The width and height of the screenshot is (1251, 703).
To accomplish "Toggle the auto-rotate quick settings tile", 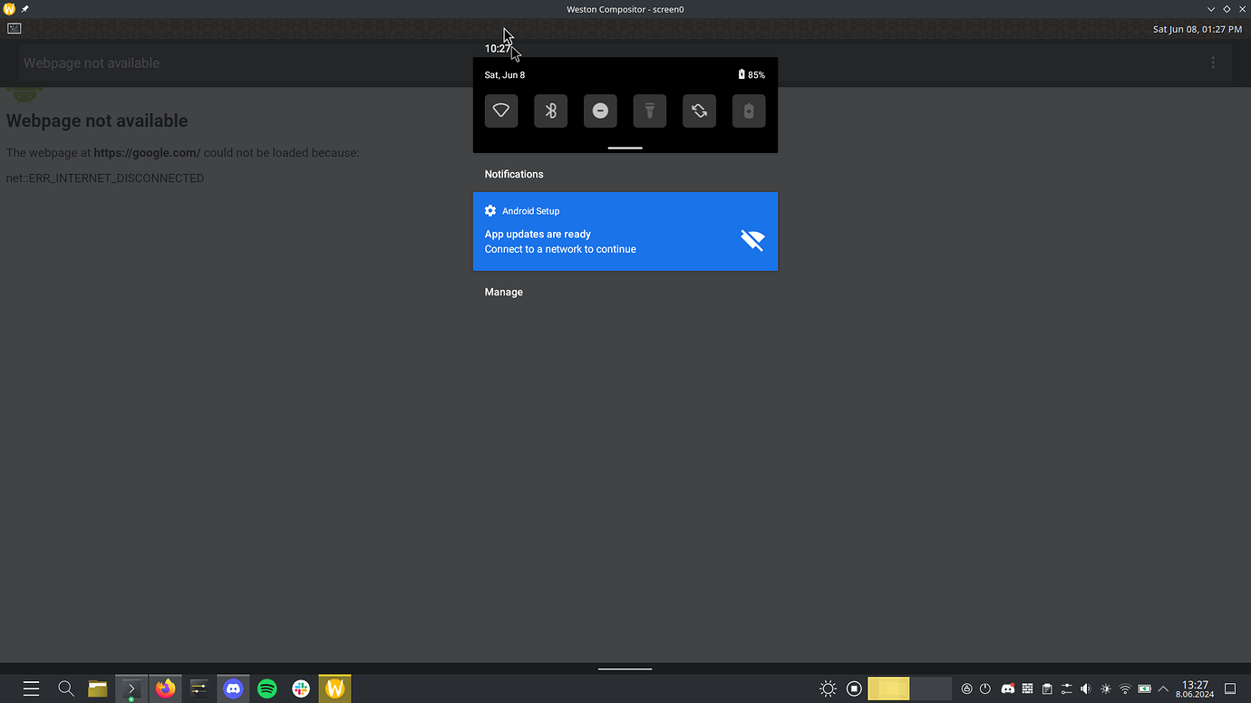I will [x=699, y=111].
